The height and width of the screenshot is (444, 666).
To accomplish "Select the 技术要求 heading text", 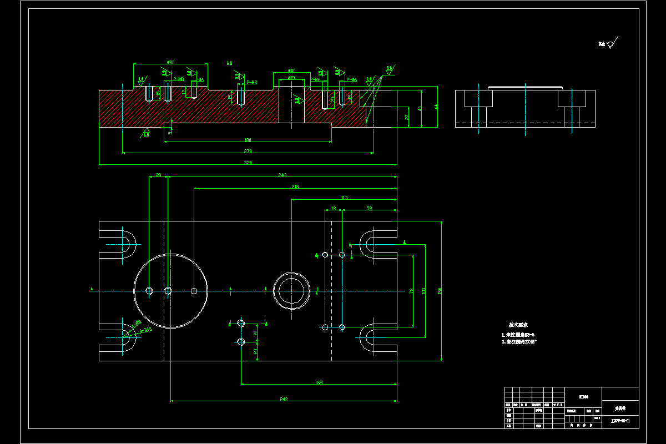I will pos(518,325).
